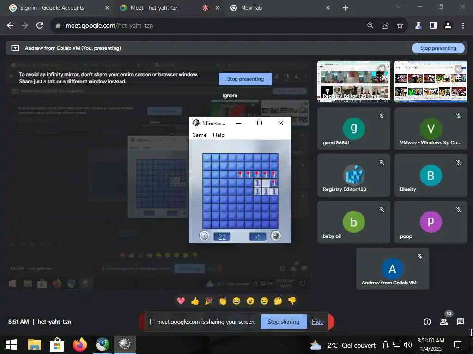Click Ignore on the infinity mirror warning

[x=230, y=95]
